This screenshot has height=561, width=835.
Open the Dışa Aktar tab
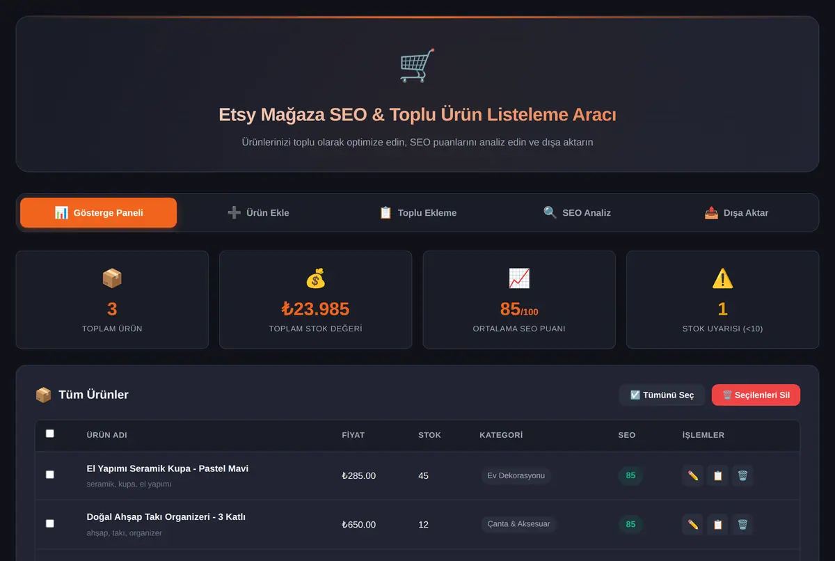tap(736, 212)
